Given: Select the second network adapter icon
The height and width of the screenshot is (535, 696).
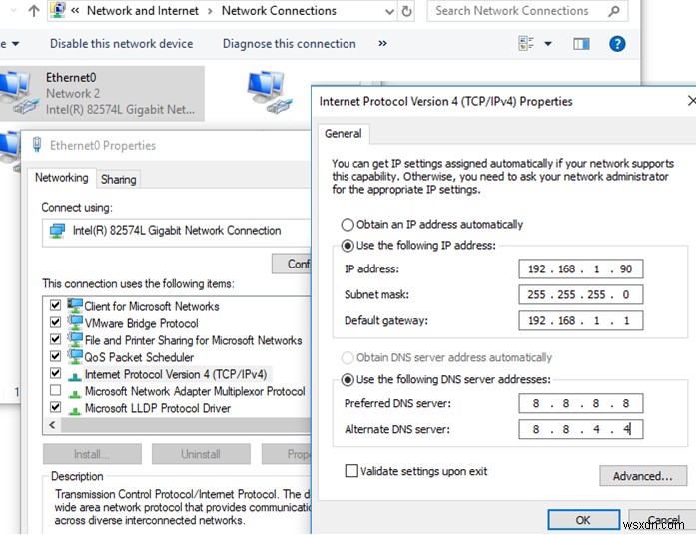Looking at the screenshot, I should tap(269, 92).
